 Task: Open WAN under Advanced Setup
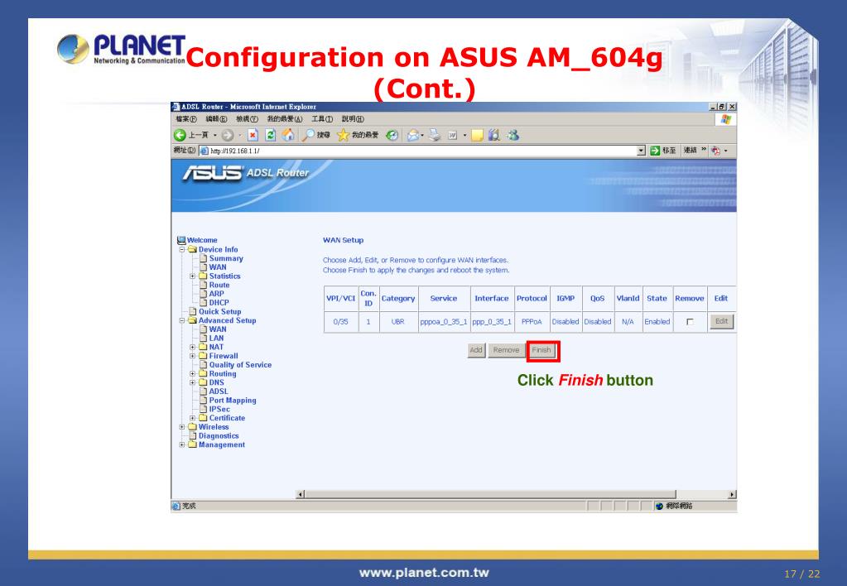point(218,329)
